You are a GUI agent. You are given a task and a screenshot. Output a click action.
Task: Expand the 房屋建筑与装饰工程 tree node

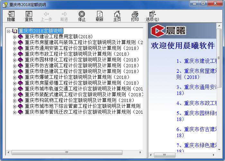click(14, 43)
